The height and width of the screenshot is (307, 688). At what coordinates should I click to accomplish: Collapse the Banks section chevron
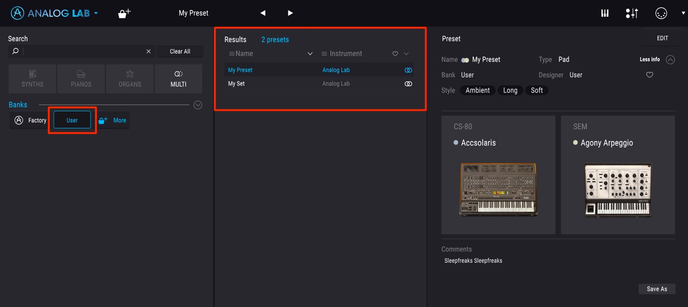pos(198,105)
